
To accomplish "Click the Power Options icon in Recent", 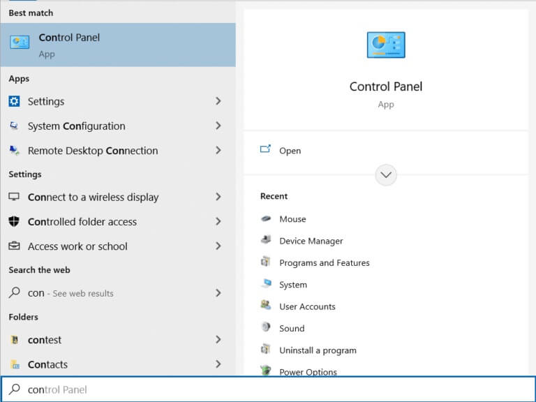I will pos(266,371).
